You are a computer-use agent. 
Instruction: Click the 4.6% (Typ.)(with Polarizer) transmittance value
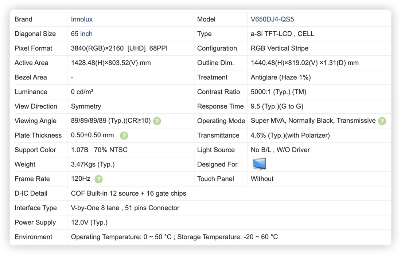tap(290, 135)
